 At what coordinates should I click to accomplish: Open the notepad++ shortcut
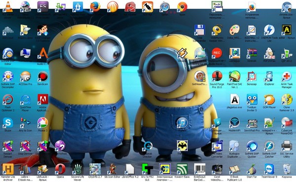pos(269,123)
